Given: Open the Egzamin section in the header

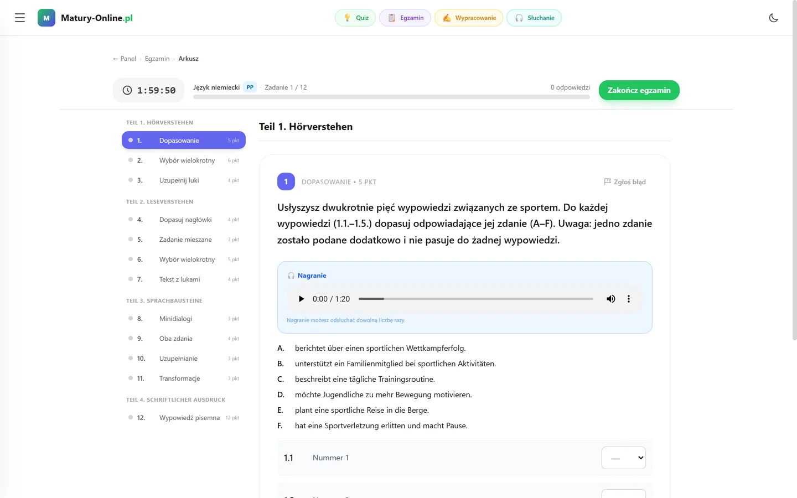Looking at the screenshot, I should 405,18.
